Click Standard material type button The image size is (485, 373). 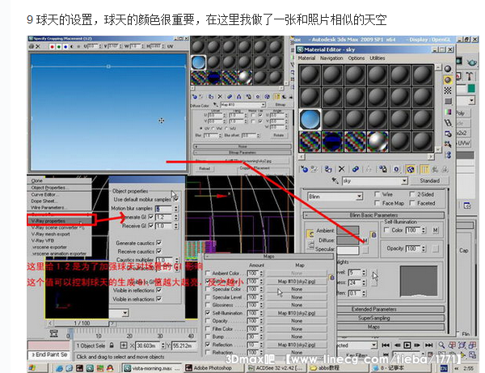coord(430,180)
